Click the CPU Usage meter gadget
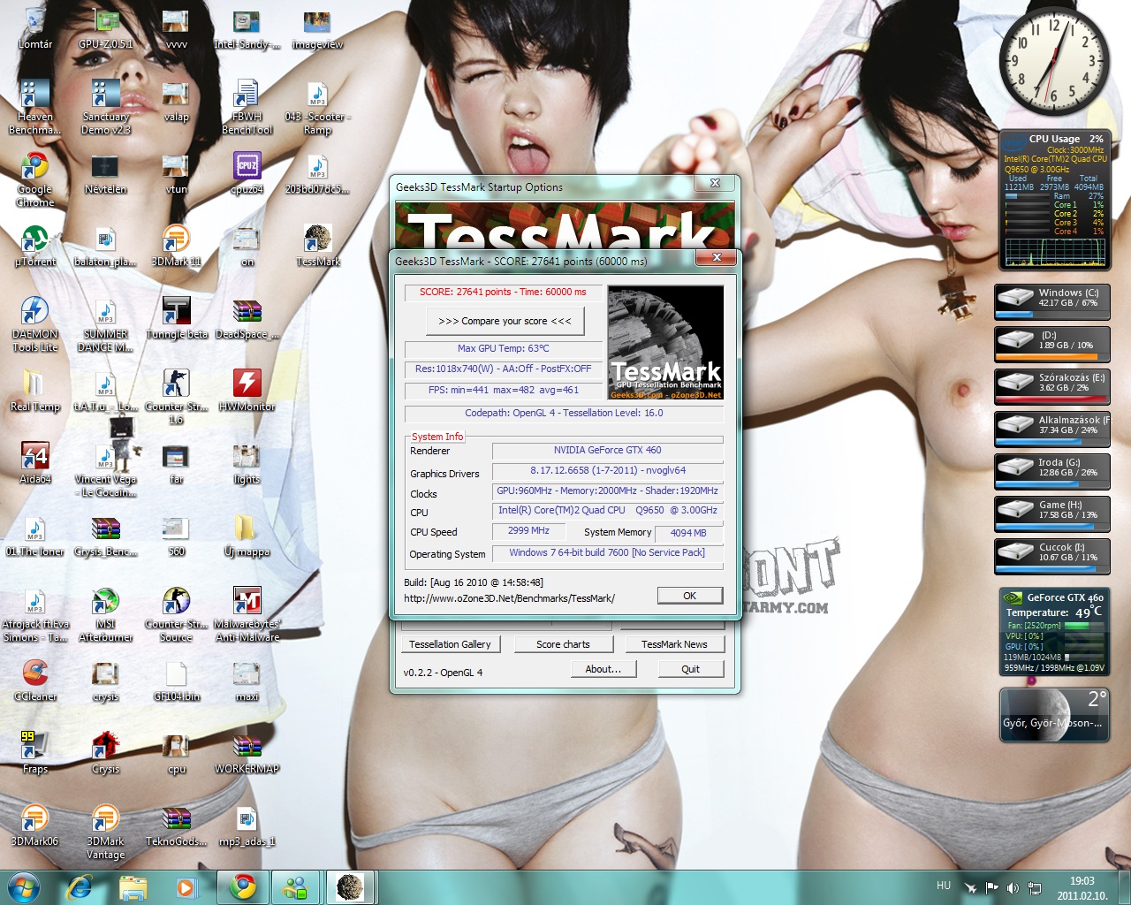Image resolution: width=1131 pixels, height=905 pixels. tap(1054, 201)
